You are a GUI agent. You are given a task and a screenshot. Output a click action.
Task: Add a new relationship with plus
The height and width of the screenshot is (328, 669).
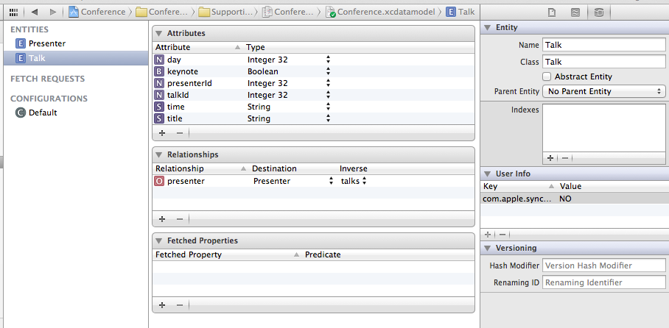161,219
